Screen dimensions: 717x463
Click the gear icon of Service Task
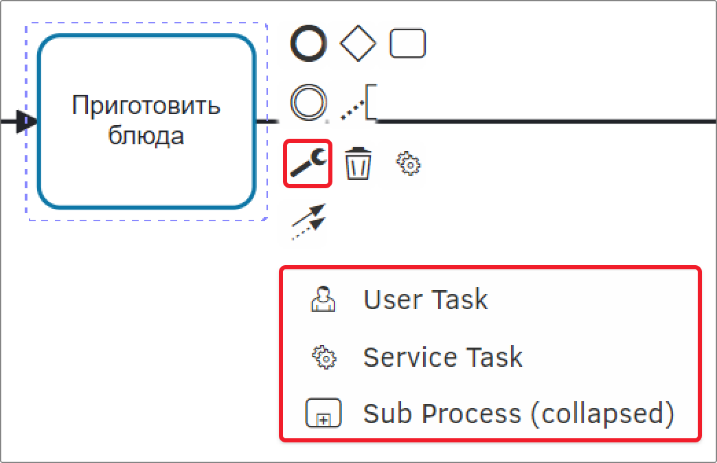pos(324,357)
